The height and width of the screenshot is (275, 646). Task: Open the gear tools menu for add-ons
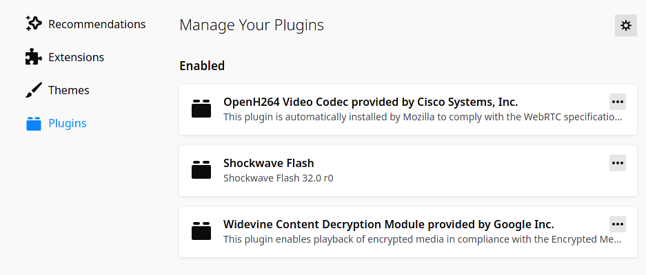click(x=626, y=25)
